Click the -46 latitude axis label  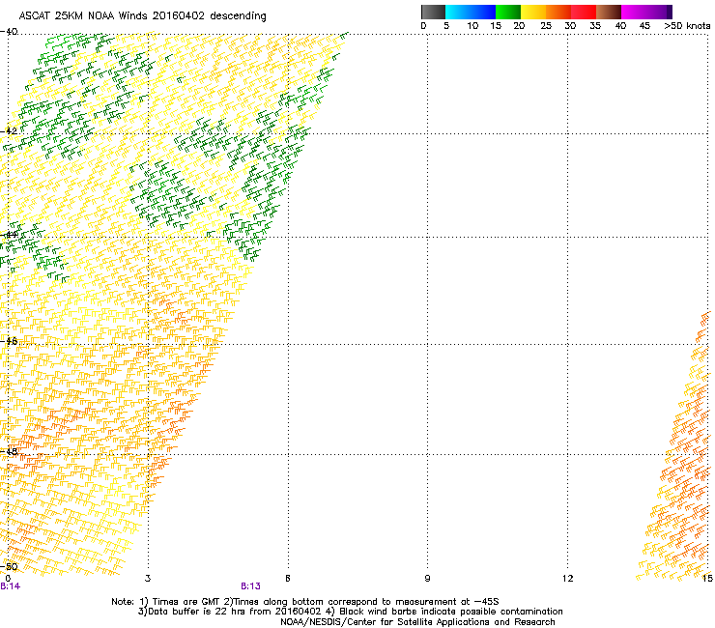point(9,341)
